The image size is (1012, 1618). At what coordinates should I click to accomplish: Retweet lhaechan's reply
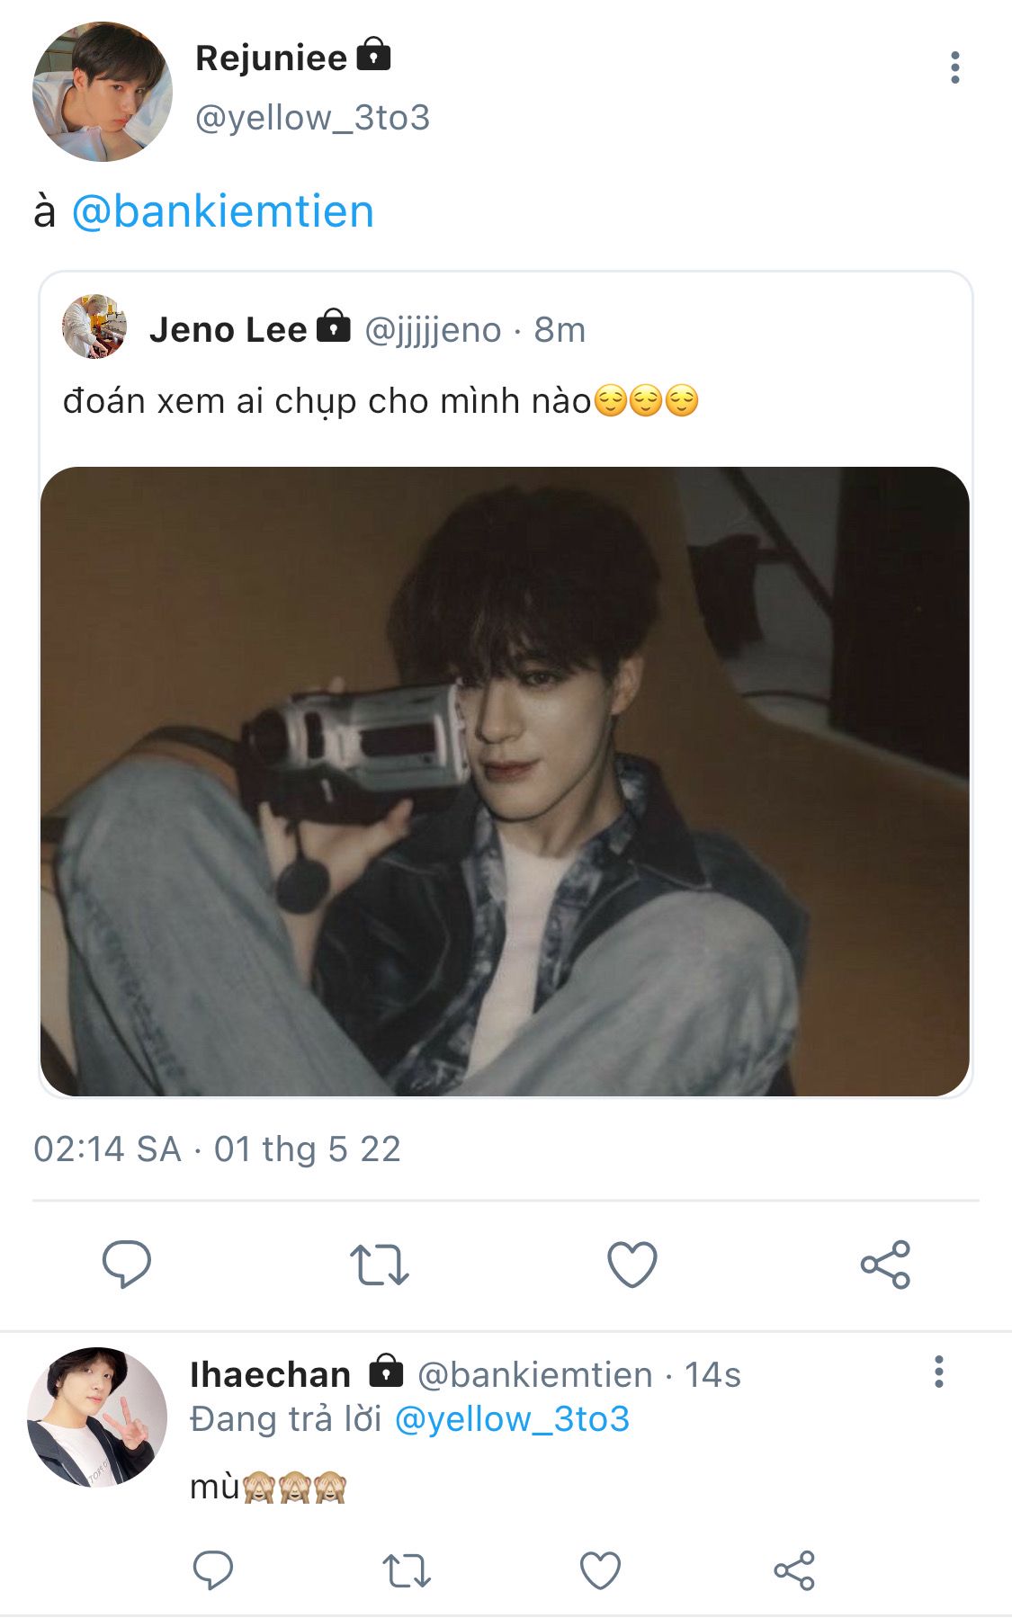click(x=407, y=1570)
